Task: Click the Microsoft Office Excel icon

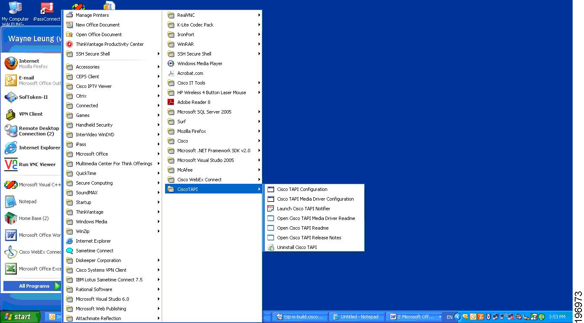Action: 11,269
